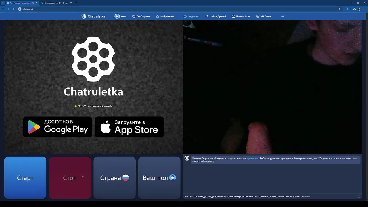
Task: Open the Ваш пол gender selector
Action: click(159, 178)
